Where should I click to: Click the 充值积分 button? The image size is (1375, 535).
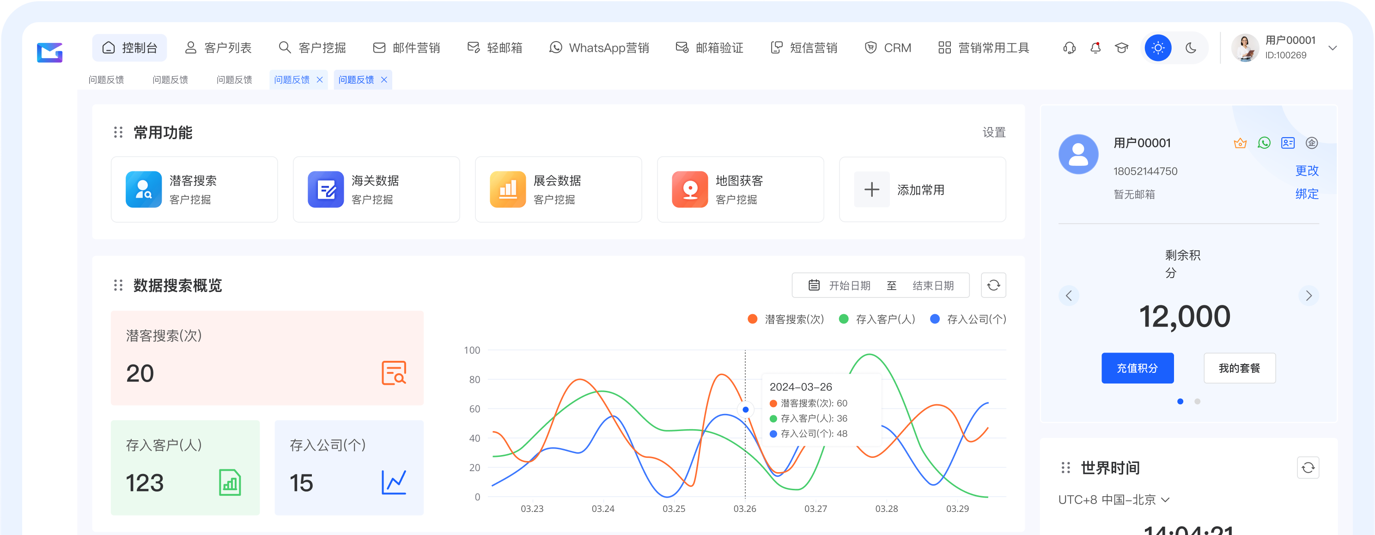click(x=1138, y=368)
